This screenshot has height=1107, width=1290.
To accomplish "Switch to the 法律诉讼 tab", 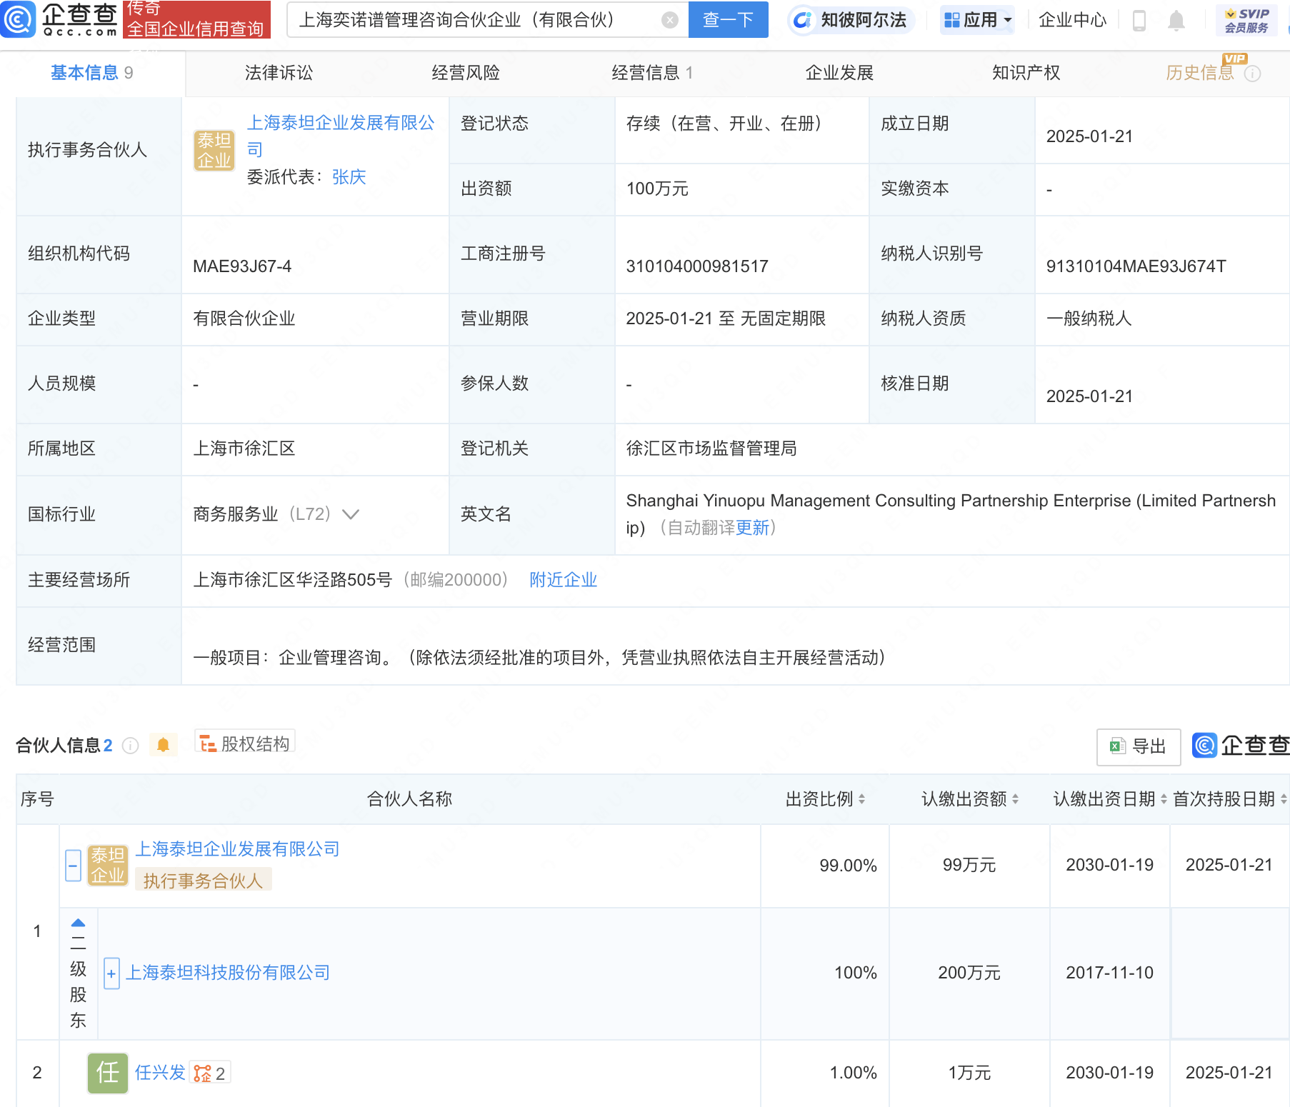I will (279, 73).
